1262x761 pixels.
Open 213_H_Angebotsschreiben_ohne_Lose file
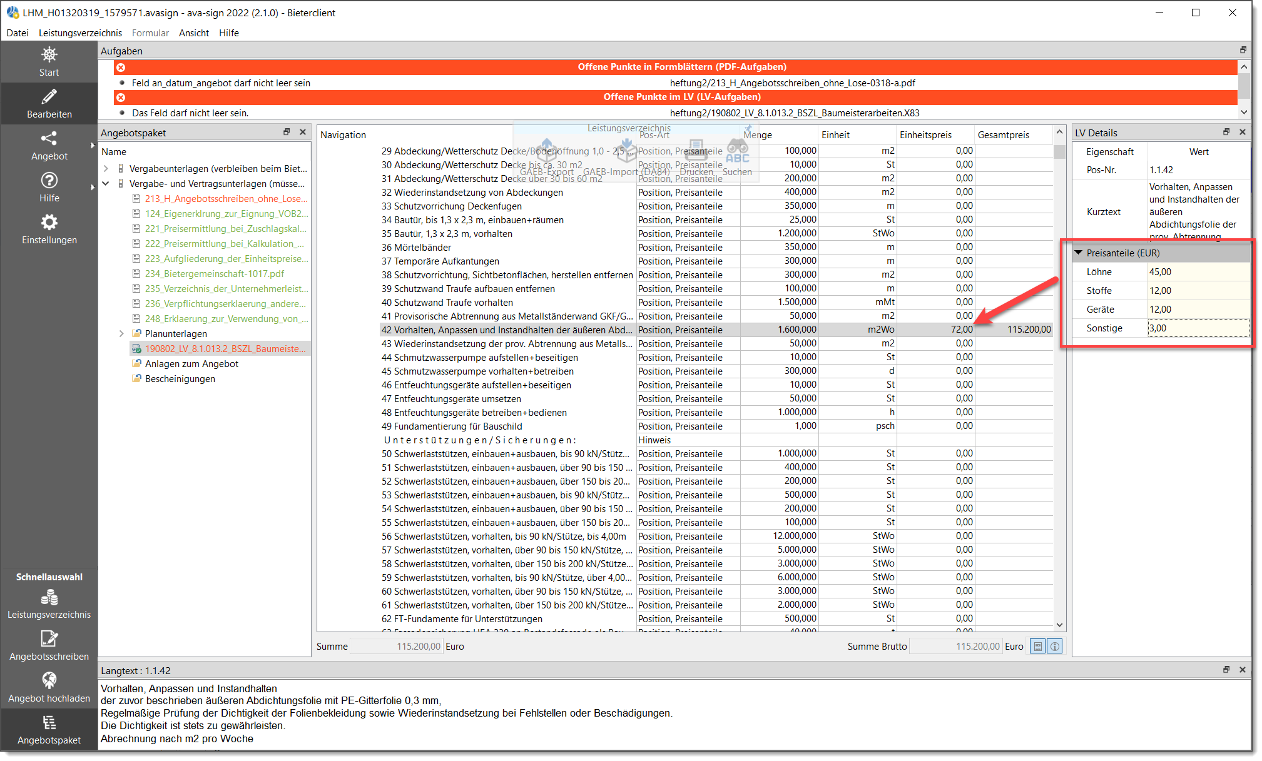[x=226, y=199]
